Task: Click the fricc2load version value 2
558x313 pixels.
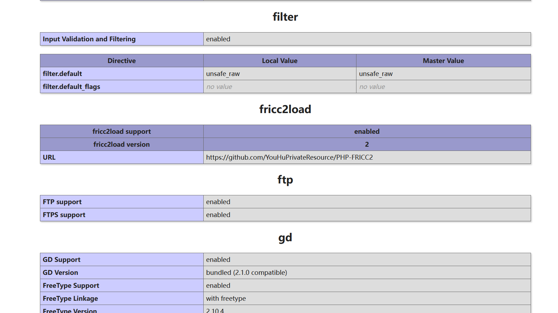Action: tap(367, 144)
